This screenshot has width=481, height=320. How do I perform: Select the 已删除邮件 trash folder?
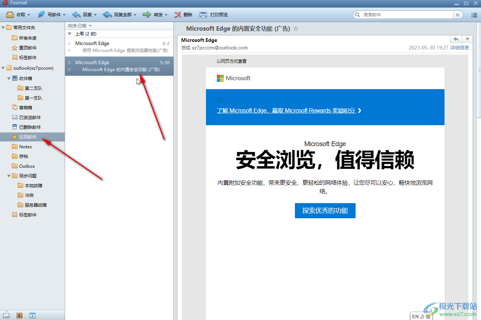click(x=30, y=127)
